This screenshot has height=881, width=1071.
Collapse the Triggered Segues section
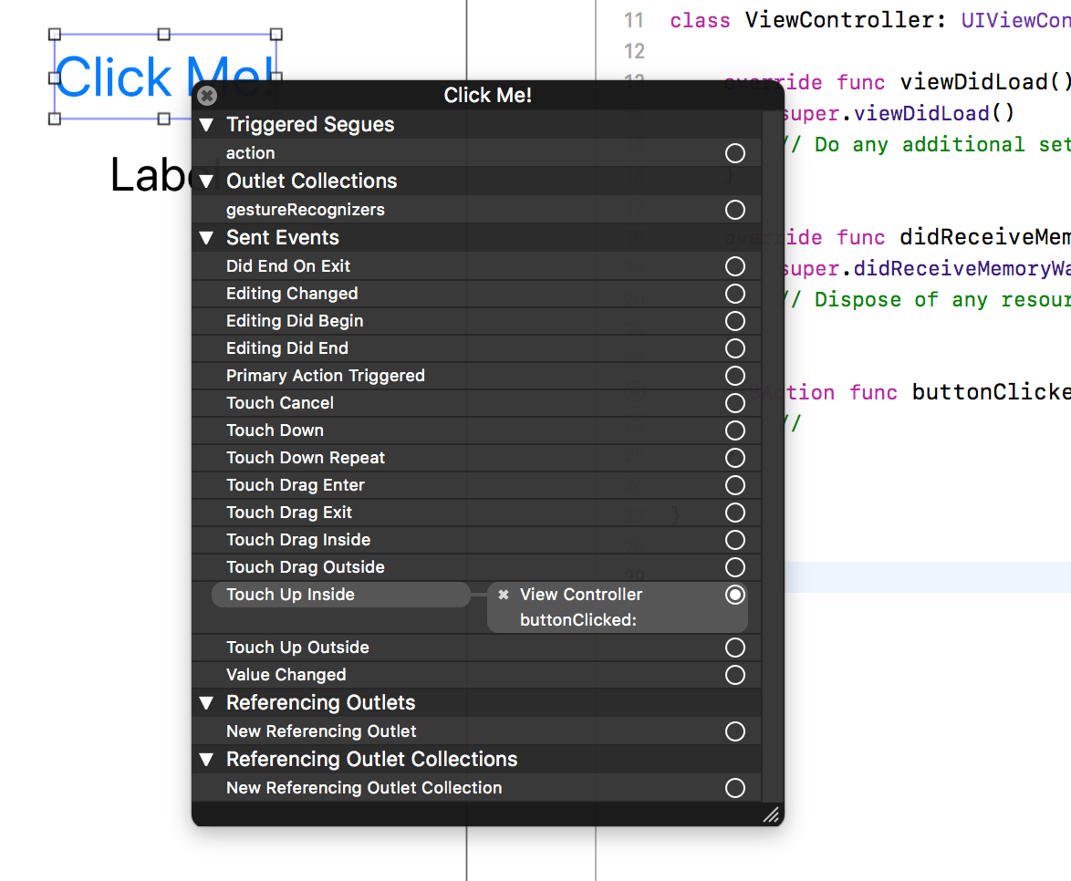click(x=206, y=124)
